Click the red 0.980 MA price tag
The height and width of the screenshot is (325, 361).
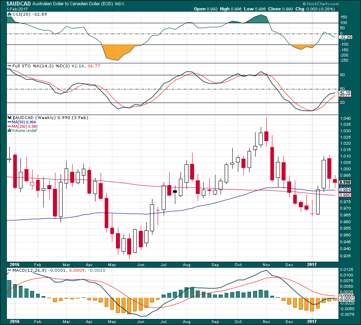tap(345, 195)
